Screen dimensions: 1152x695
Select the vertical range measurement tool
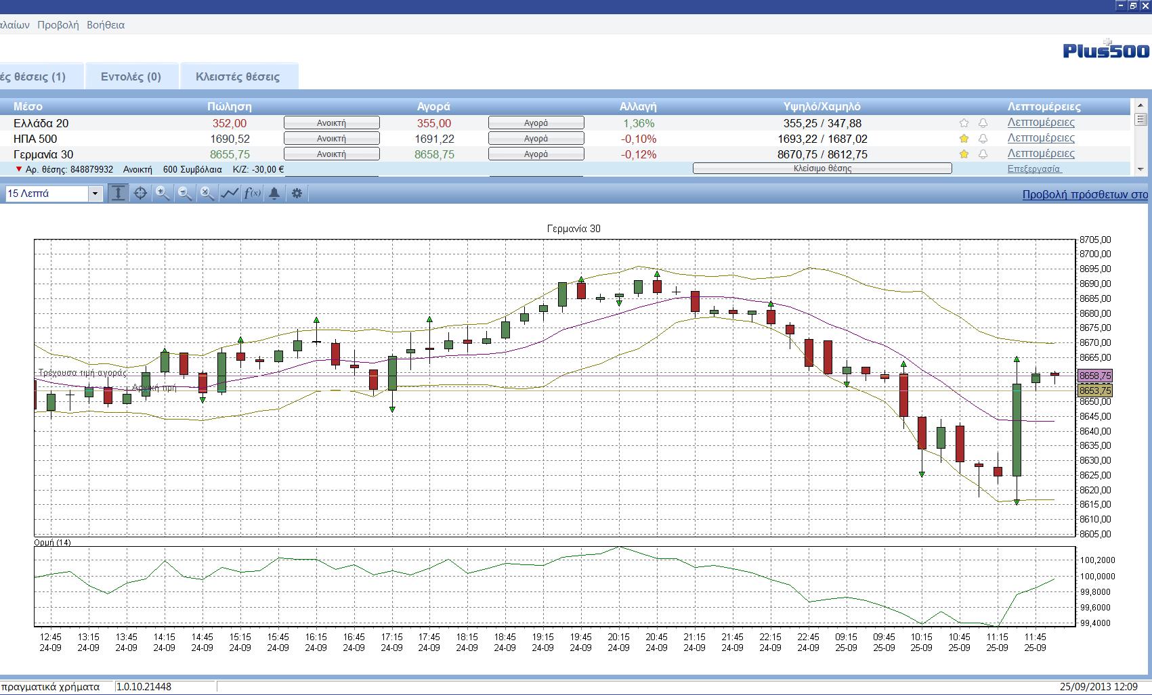118,194
